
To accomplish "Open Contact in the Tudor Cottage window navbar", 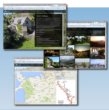I will click(43, 12).
